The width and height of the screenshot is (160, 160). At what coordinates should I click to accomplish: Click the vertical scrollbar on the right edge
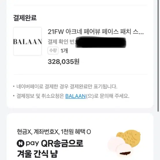[x=158, y=56]
